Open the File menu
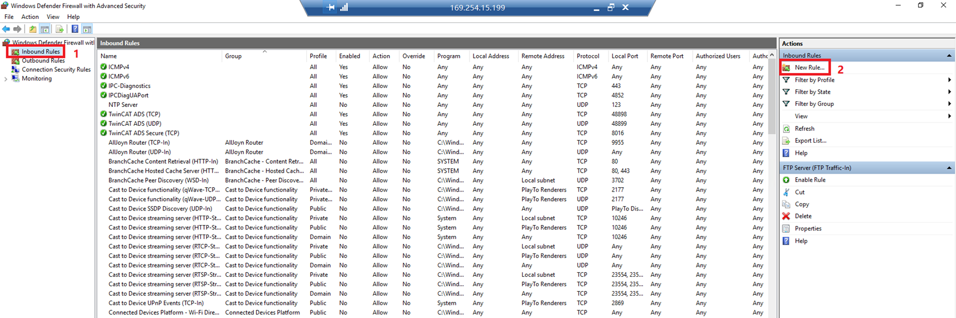The width and height of the screenshot is (956, 318). [9, 17]
